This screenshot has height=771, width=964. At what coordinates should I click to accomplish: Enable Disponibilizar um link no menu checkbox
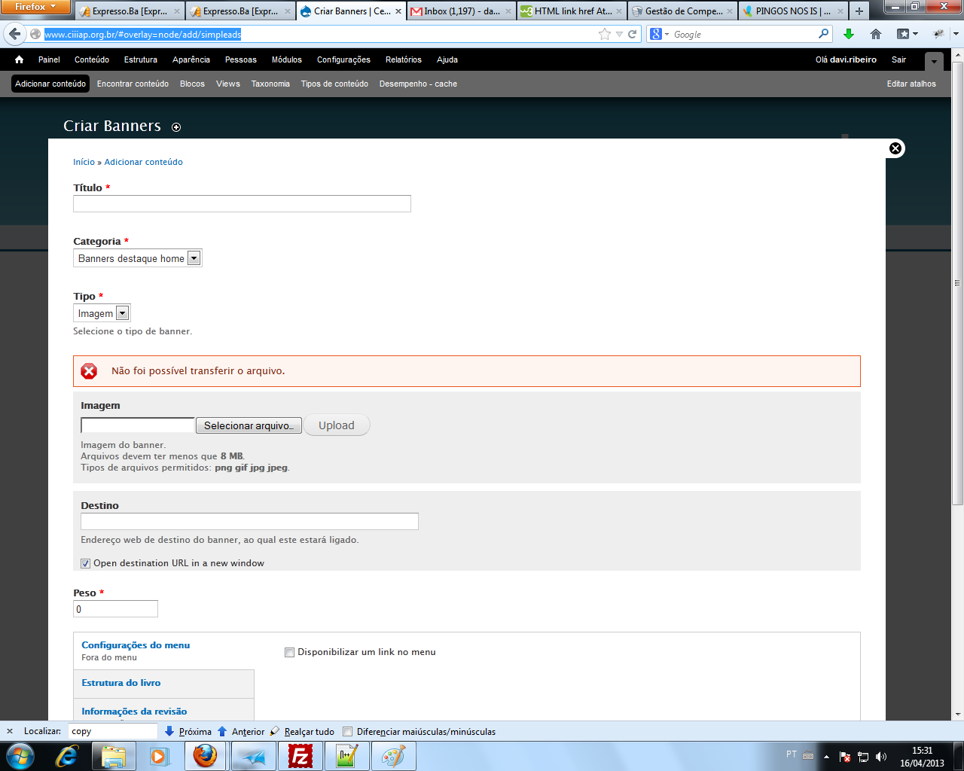tap(289, 652)
